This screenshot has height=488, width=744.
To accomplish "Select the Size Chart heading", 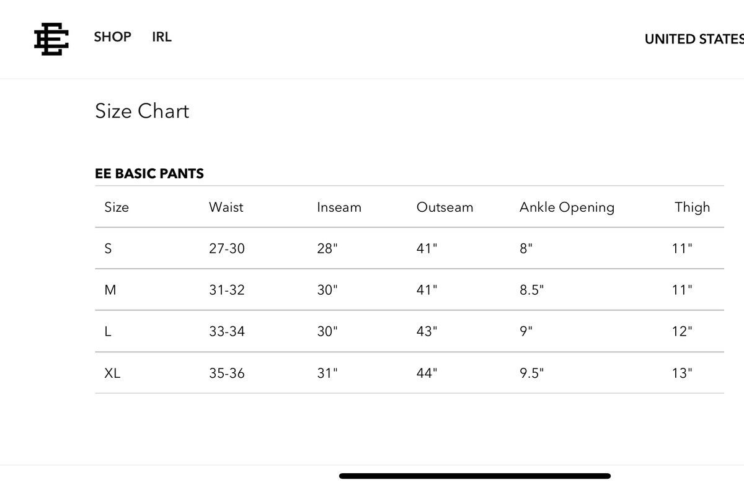I will point(142,111).
